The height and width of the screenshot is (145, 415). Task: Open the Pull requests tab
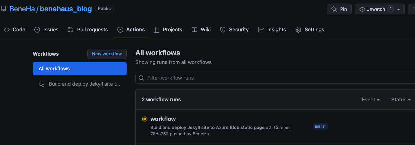pyautogui.click(x=88, y=29)
